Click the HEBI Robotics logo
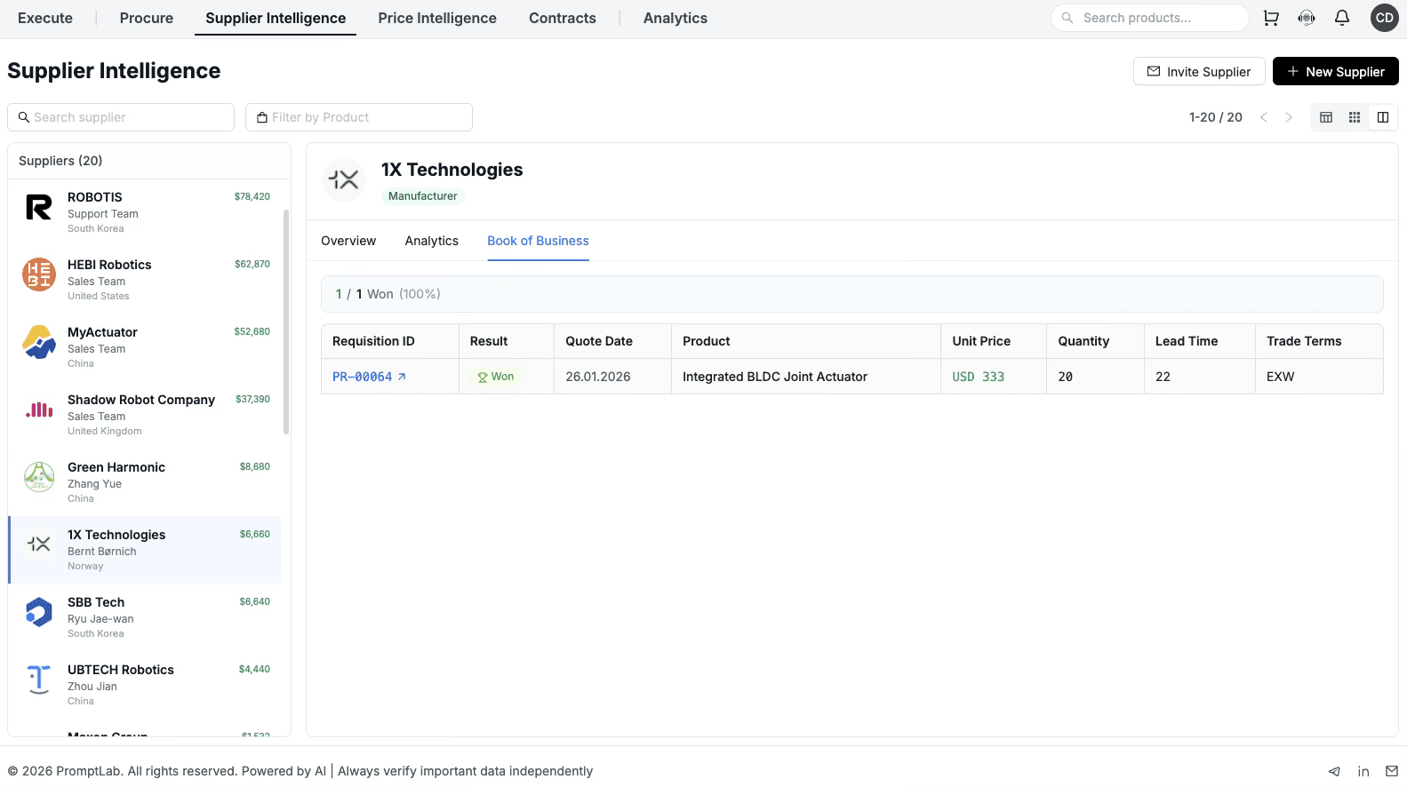 (x=39, y=274)
